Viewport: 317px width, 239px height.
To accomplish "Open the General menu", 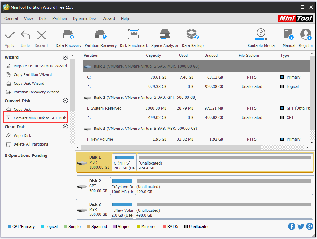I will pyautogui.click(x=11, y=18).
